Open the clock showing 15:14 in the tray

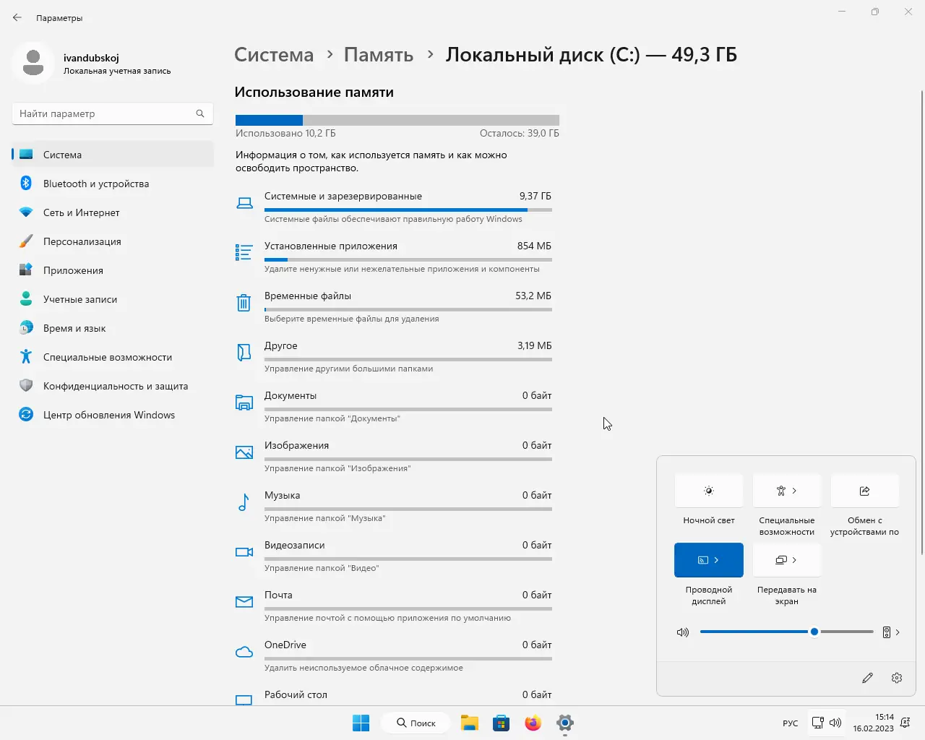[x=874, y=723]
